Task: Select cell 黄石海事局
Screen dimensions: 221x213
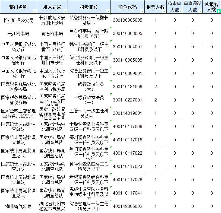Action: [52, 34]
